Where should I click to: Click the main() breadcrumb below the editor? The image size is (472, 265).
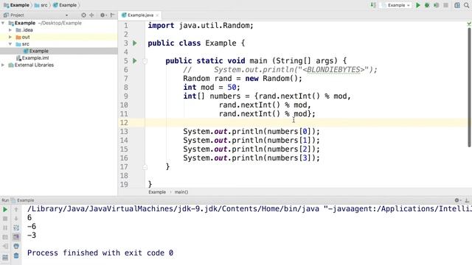pyautogui.click(x=181, y=192)
